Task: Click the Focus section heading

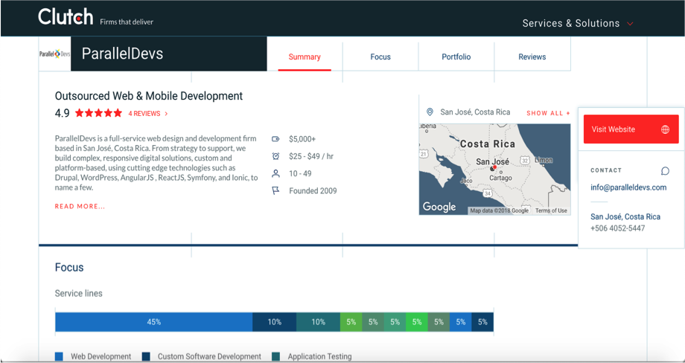Action: click(69, 268)
